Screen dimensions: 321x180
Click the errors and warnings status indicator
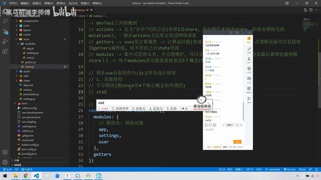[27, 169]
